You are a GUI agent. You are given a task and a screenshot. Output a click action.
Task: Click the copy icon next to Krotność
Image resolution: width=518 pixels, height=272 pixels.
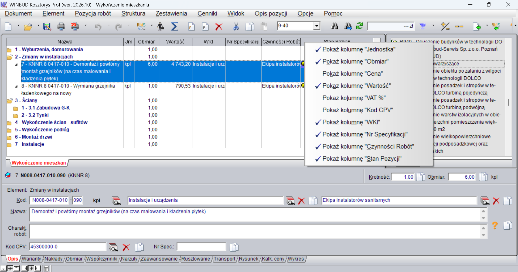(421, 177)
